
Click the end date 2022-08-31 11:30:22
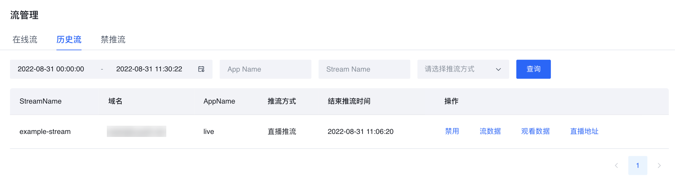[x=149, y=69]
